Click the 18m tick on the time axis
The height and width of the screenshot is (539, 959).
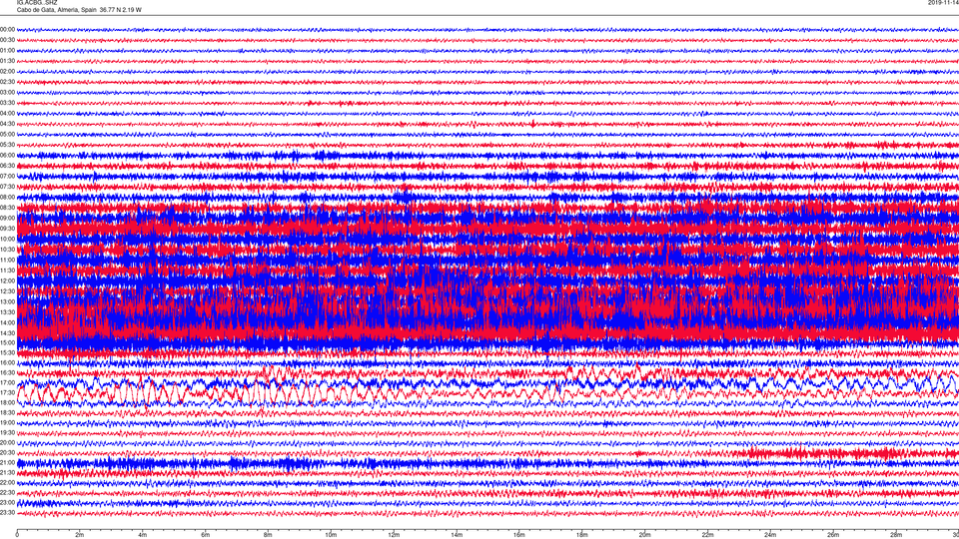pyautogui.click(x=582, y=535)
